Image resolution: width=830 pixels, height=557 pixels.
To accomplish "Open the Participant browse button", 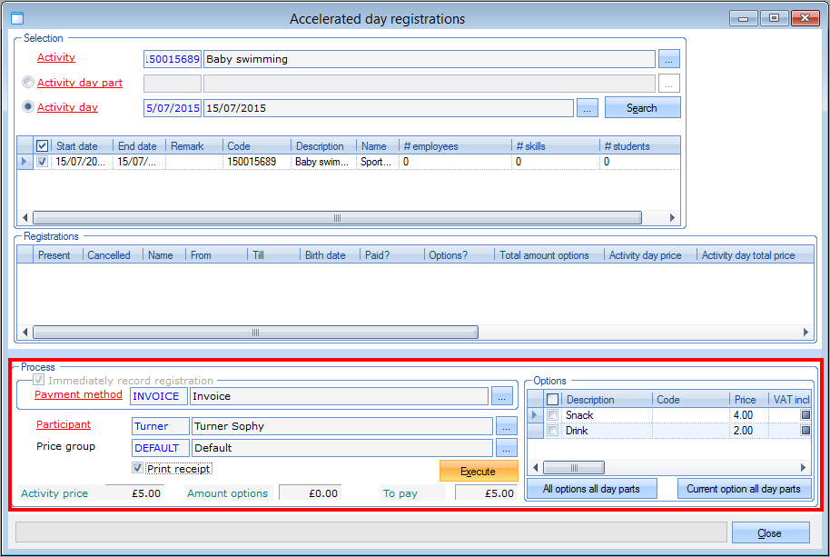I will pyautogui.click(x=507, y=426).
